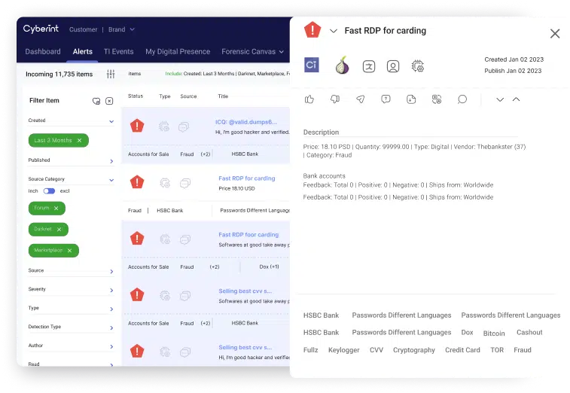Click the Cyberint logo
Screen dimensions: 570x393
(41, 29)
